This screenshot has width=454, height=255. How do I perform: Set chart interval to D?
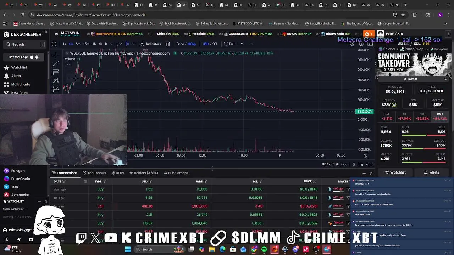pos(106,44)
